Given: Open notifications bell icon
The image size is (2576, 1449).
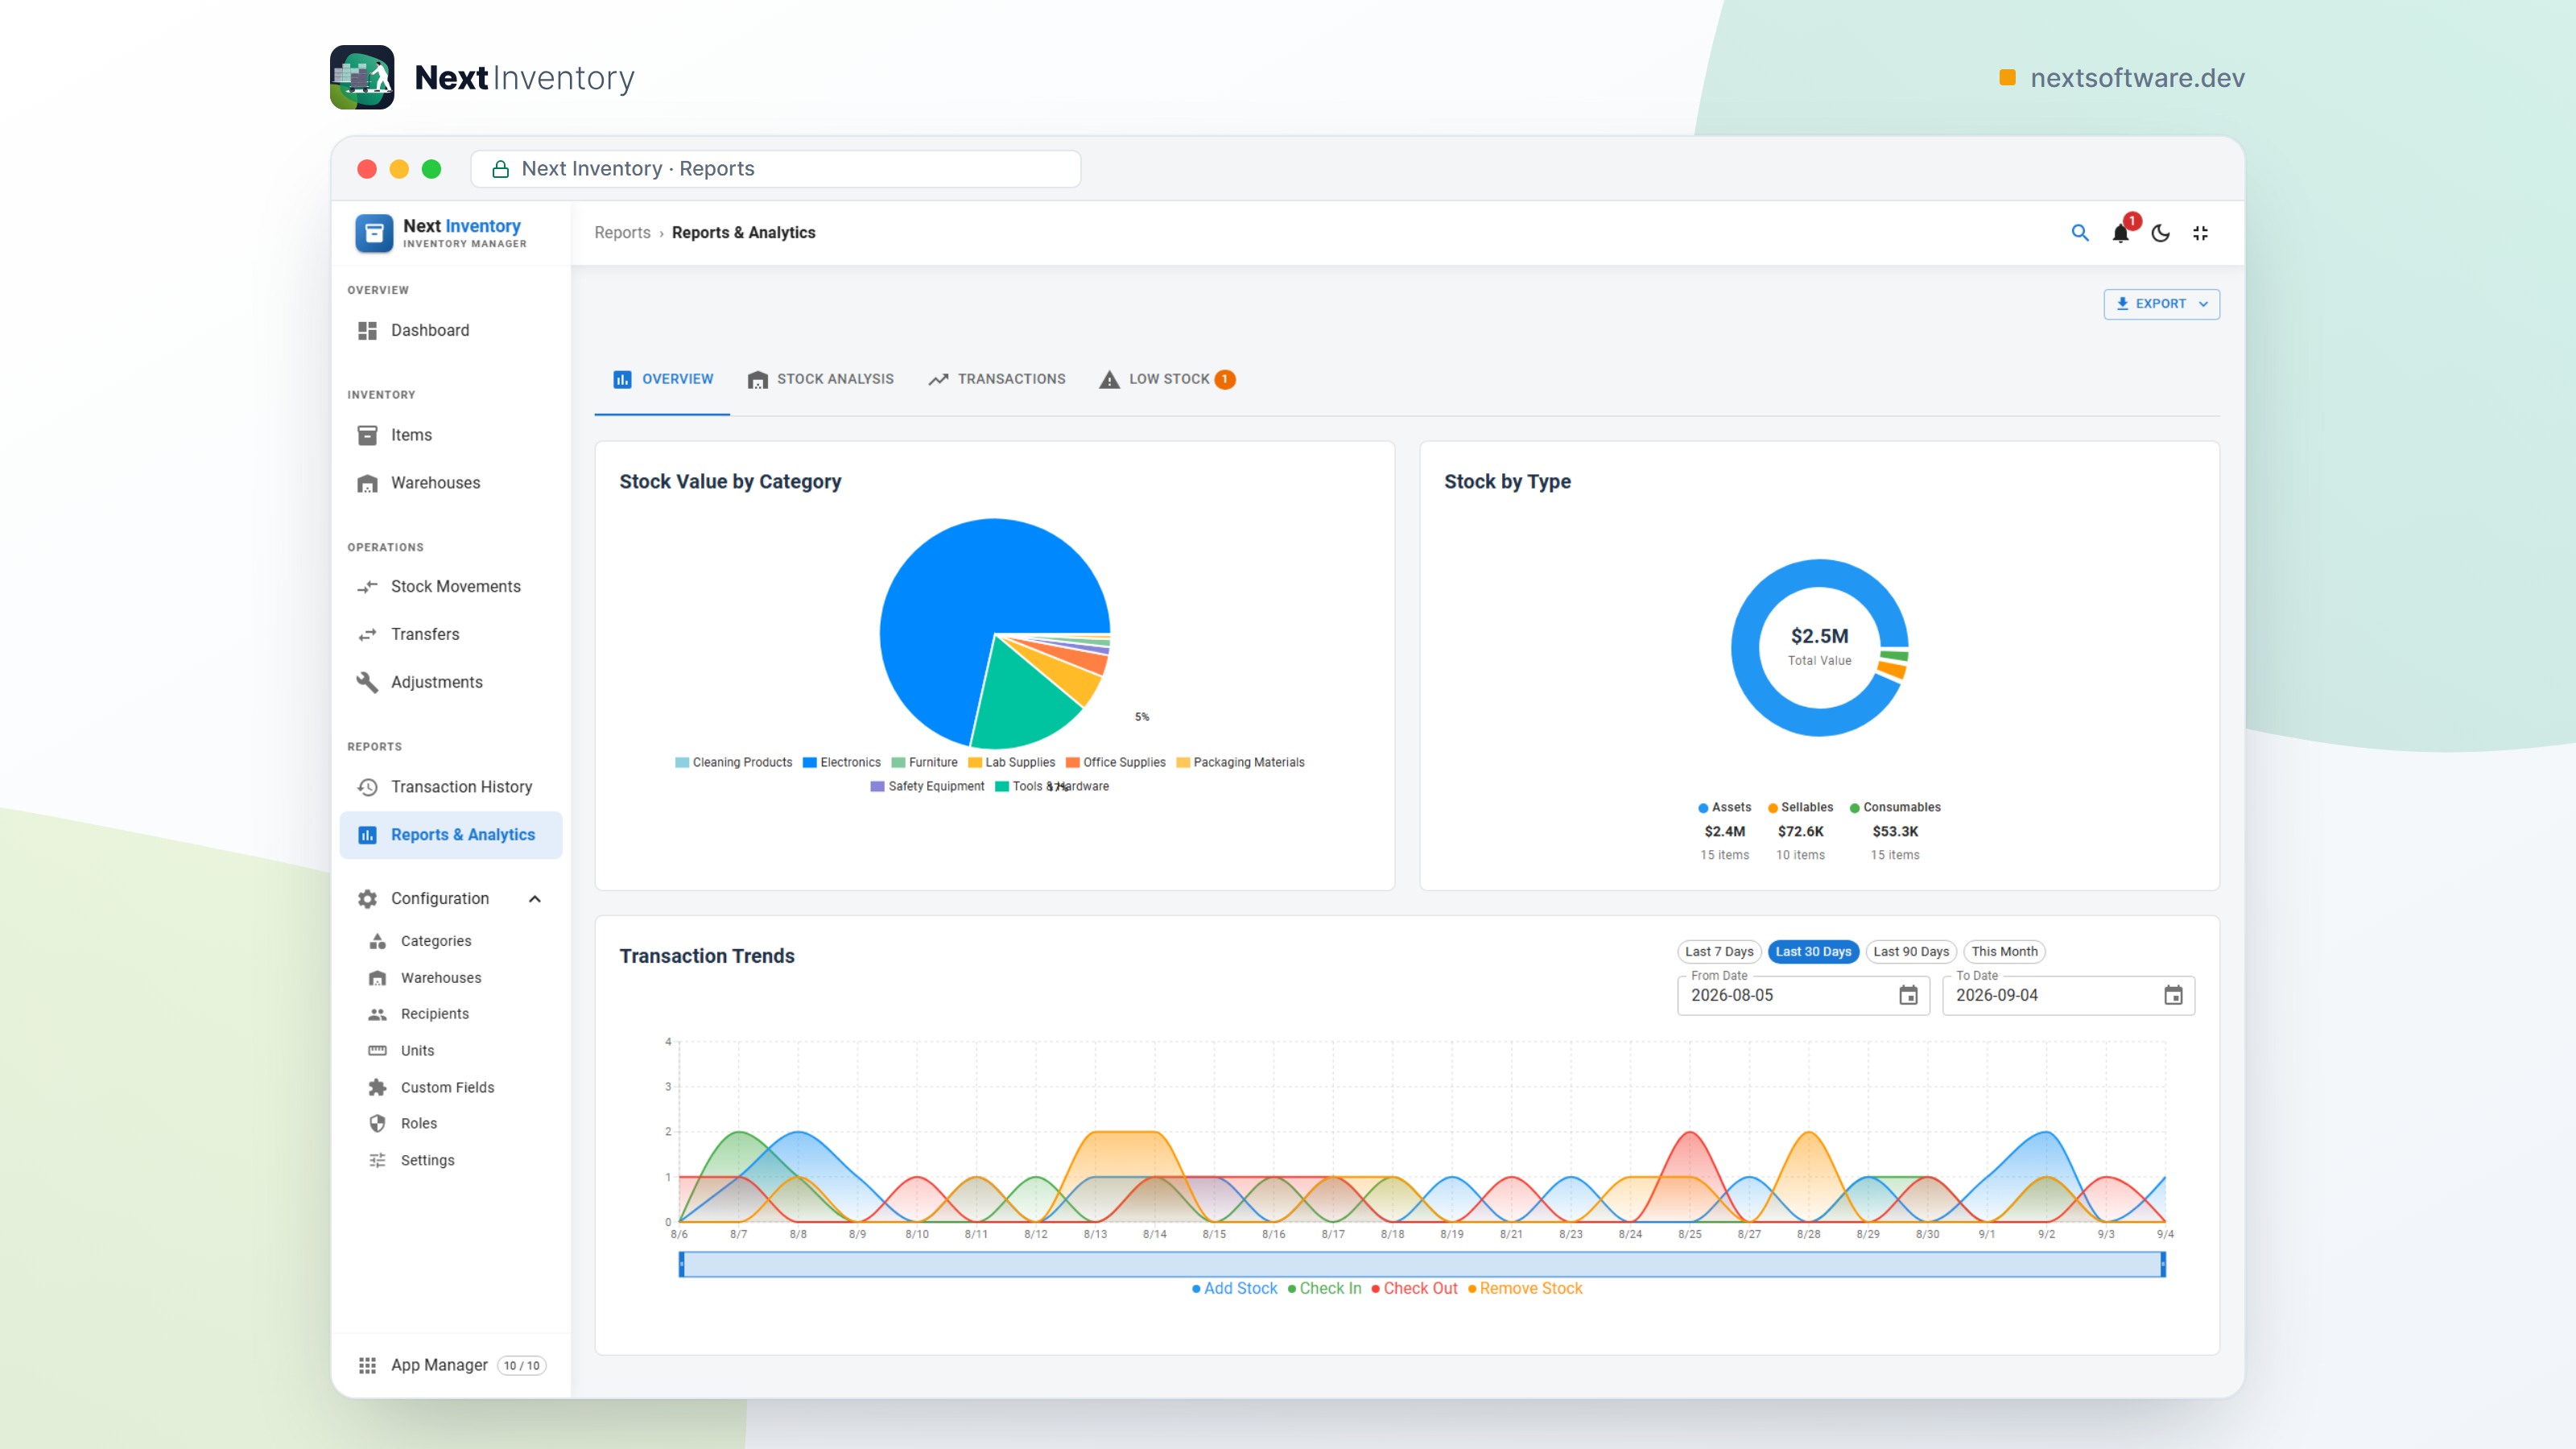Looking at the screenshot, I should pyautogui.click(x=2120, y=233).
